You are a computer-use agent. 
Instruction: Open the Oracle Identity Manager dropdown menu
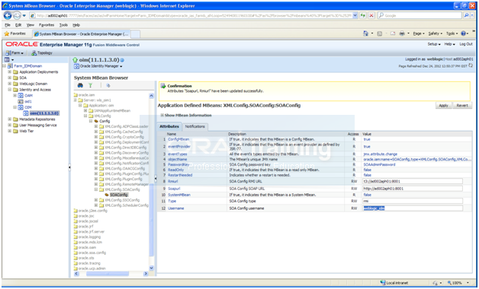(x=98, y=66)
